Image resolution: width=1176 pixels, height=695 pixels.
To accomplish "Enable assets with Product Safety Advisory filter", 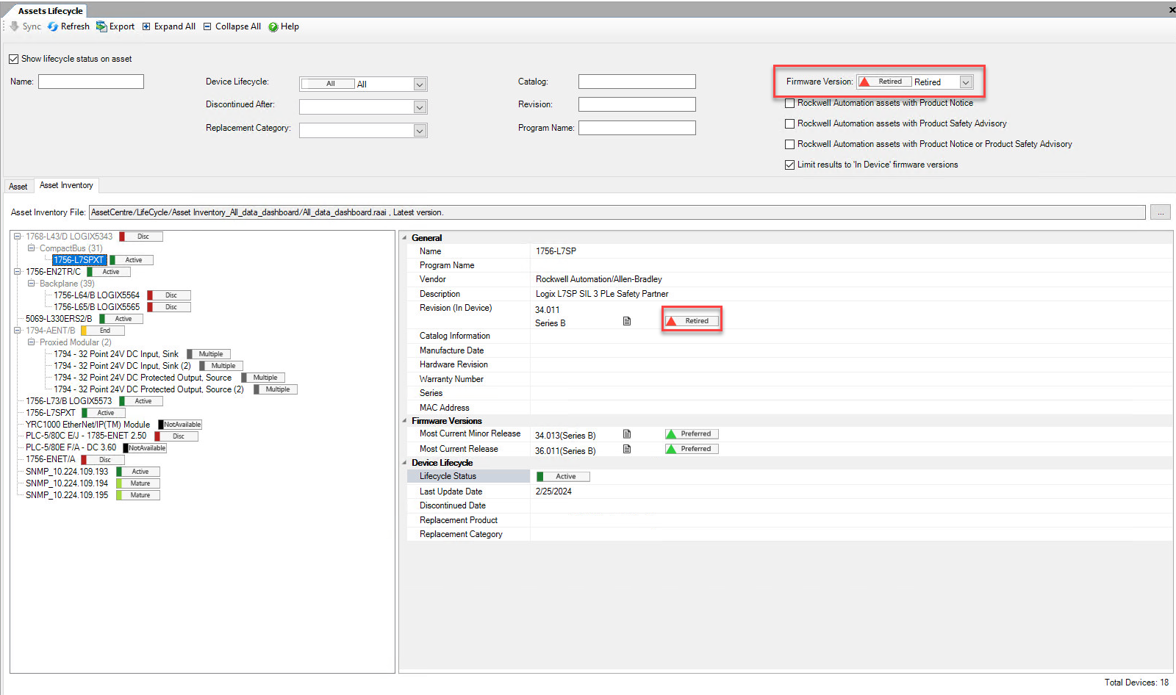I will [x=790, y=124].
